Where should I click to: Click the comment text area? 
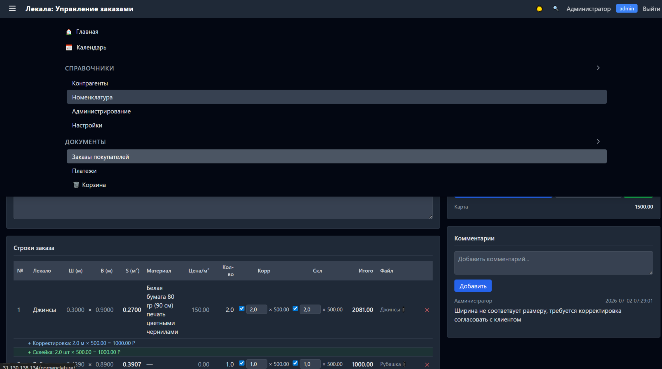pos(553,263)
